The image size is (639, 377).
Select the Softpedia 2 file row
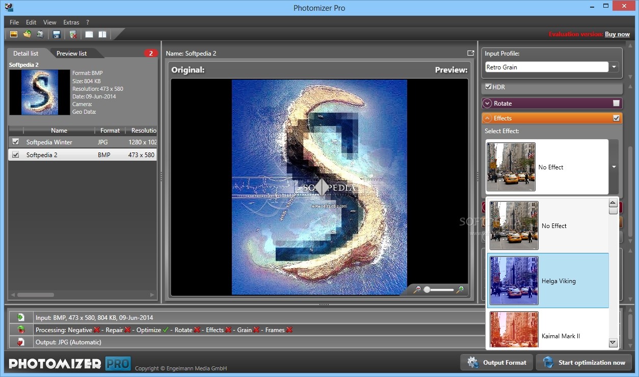83,155
